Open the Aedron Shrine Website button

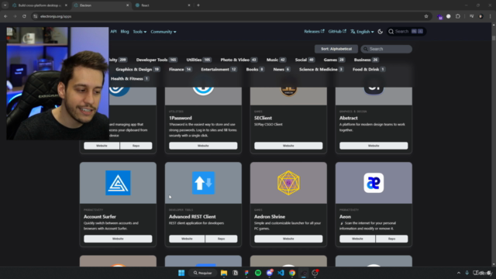point(288,239)
